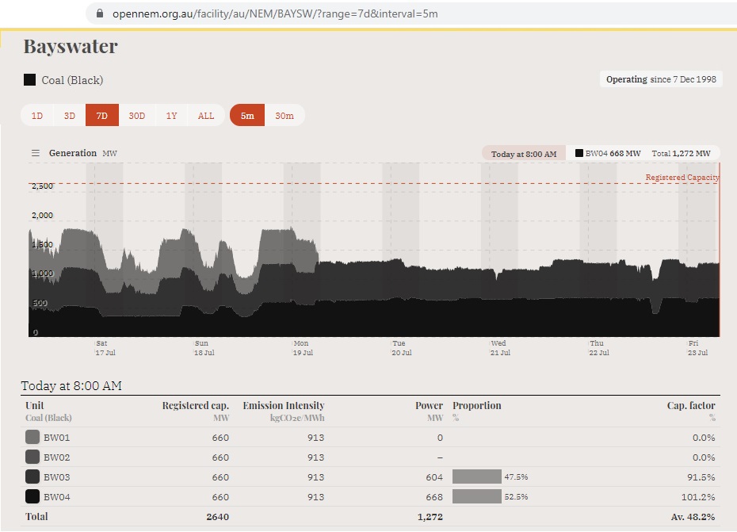
Task: Toggle the BW01 unit color swatch
Action: pos(32,437)
